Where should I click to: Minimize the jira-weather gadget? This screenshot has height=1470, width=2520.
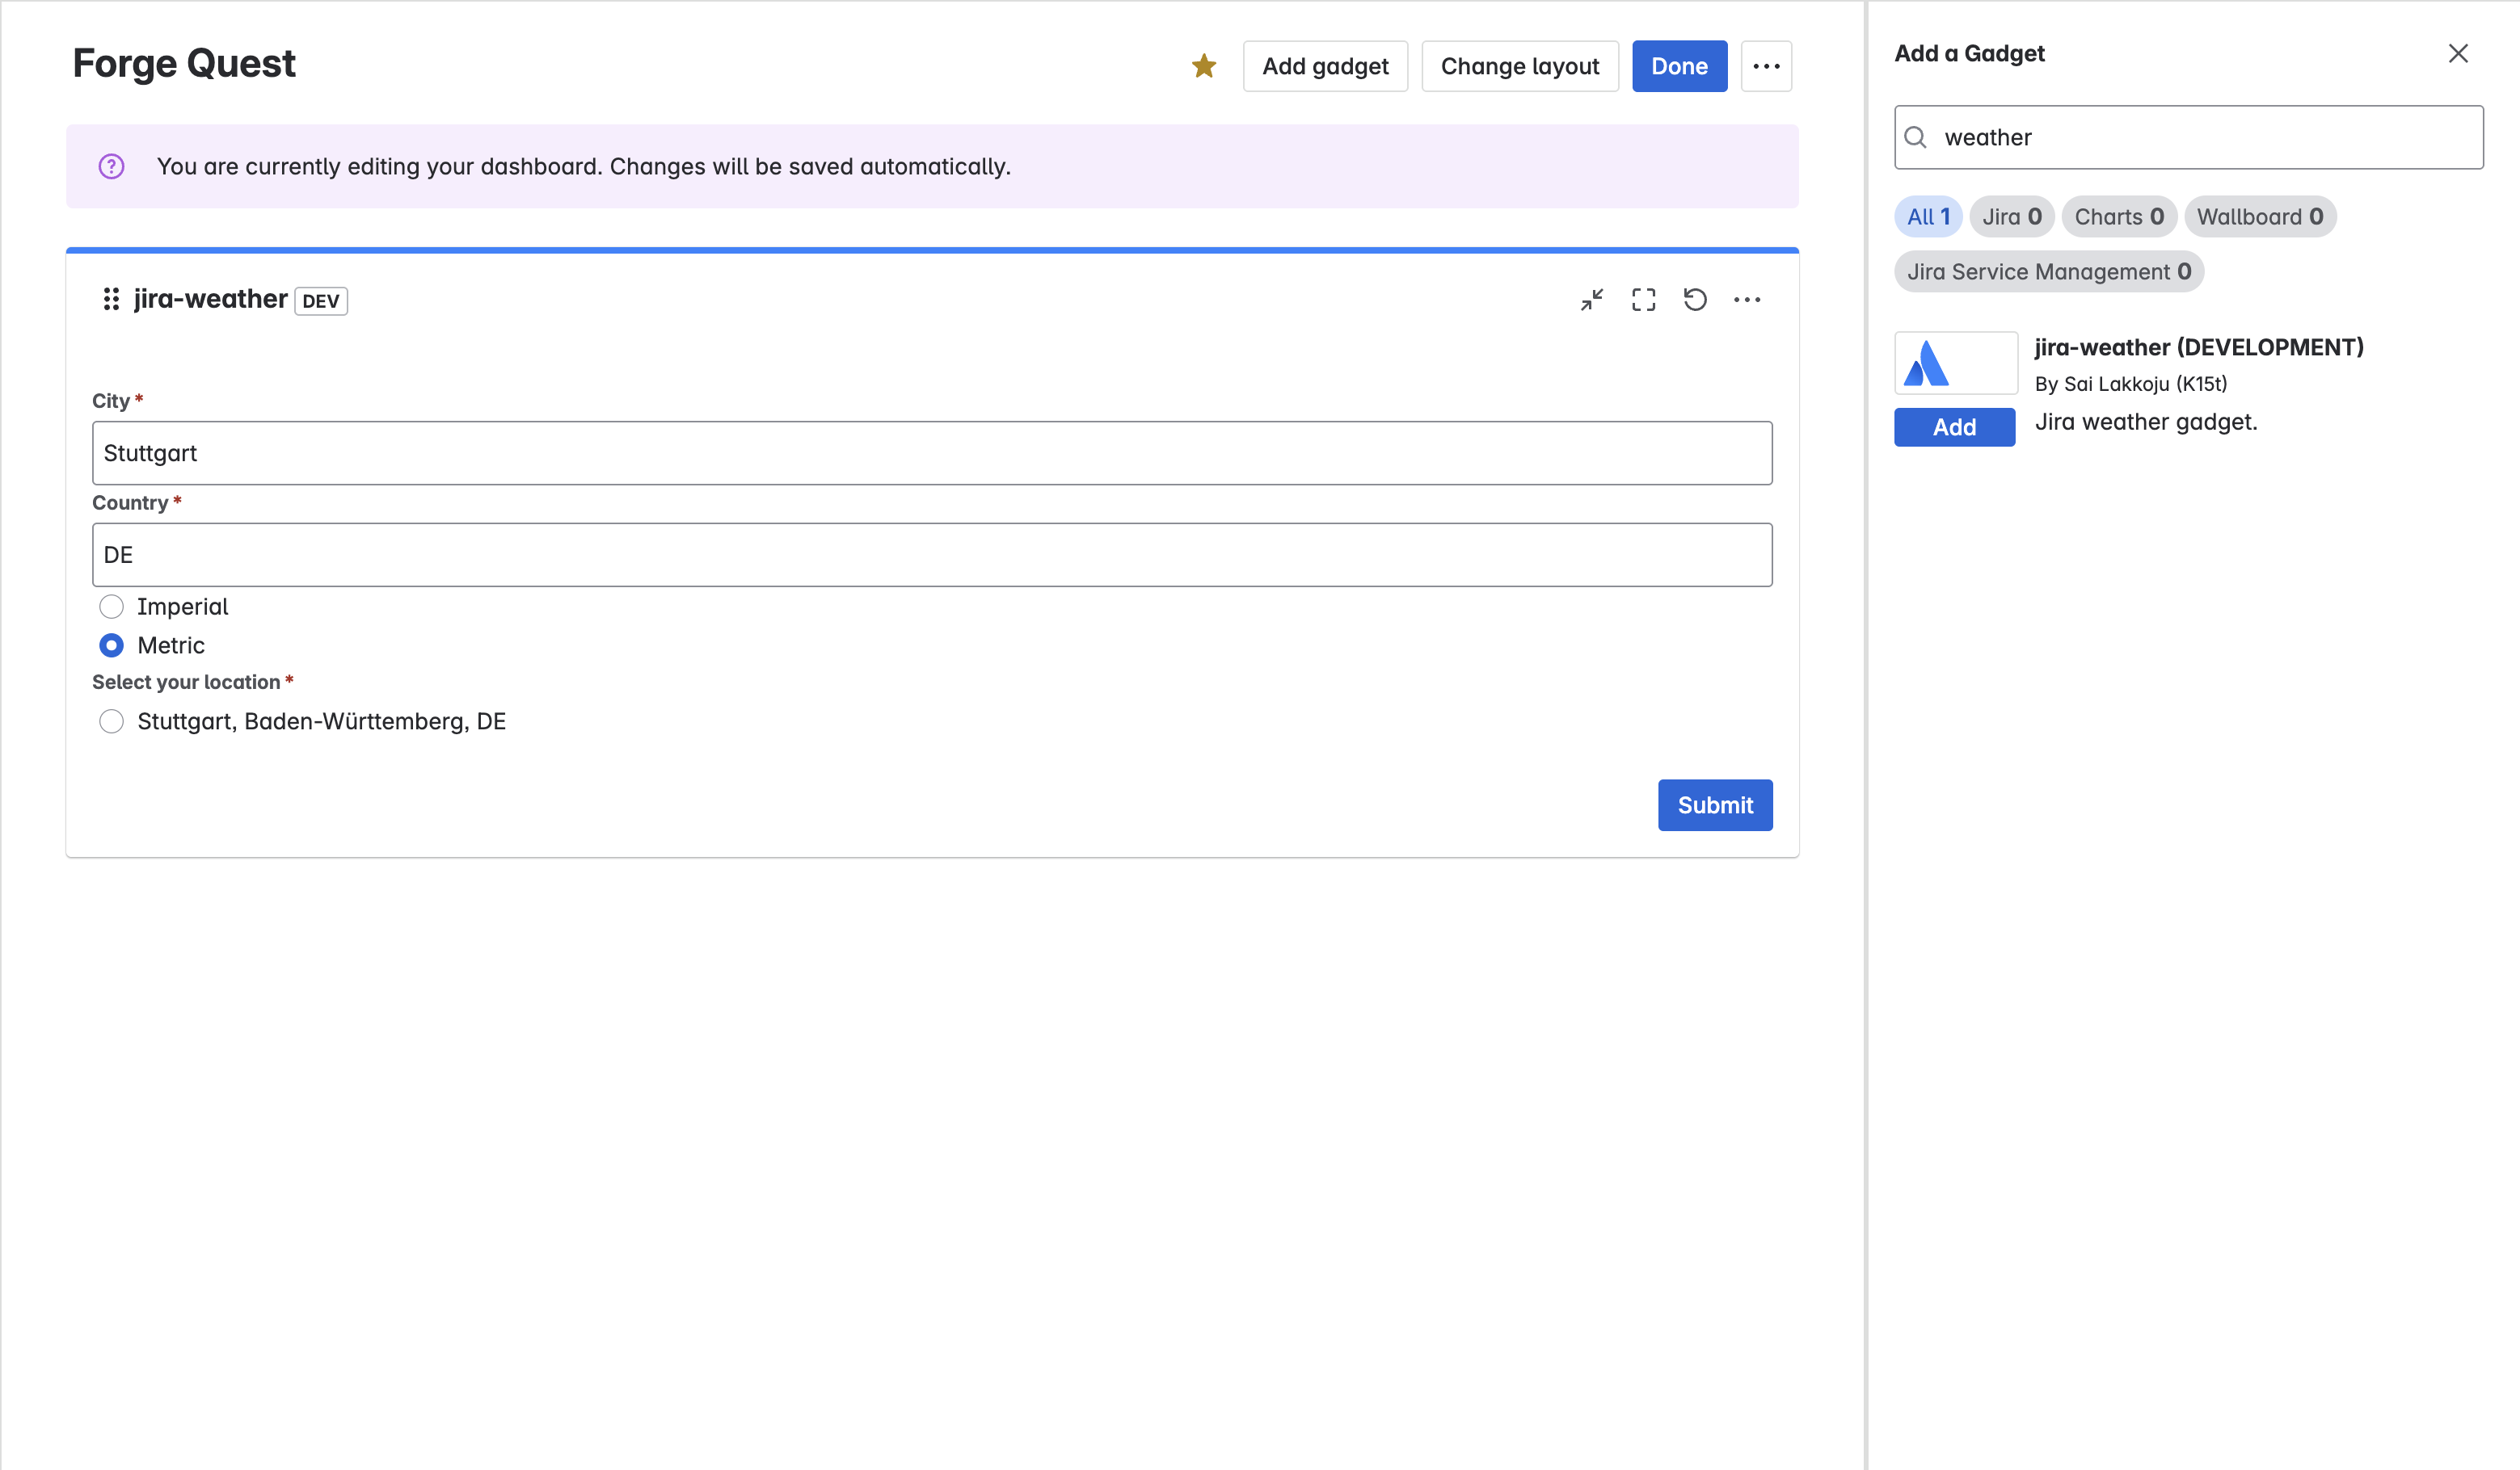click(1592, 300)
